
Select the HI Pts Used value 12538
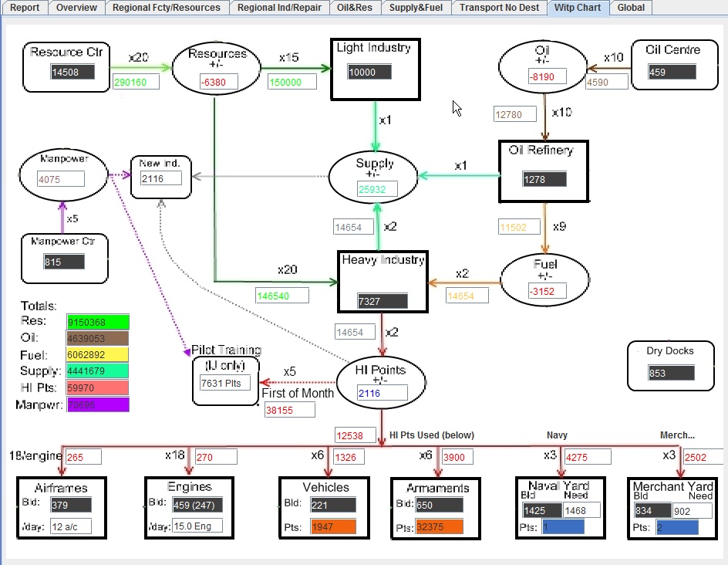tap(356, 435)
